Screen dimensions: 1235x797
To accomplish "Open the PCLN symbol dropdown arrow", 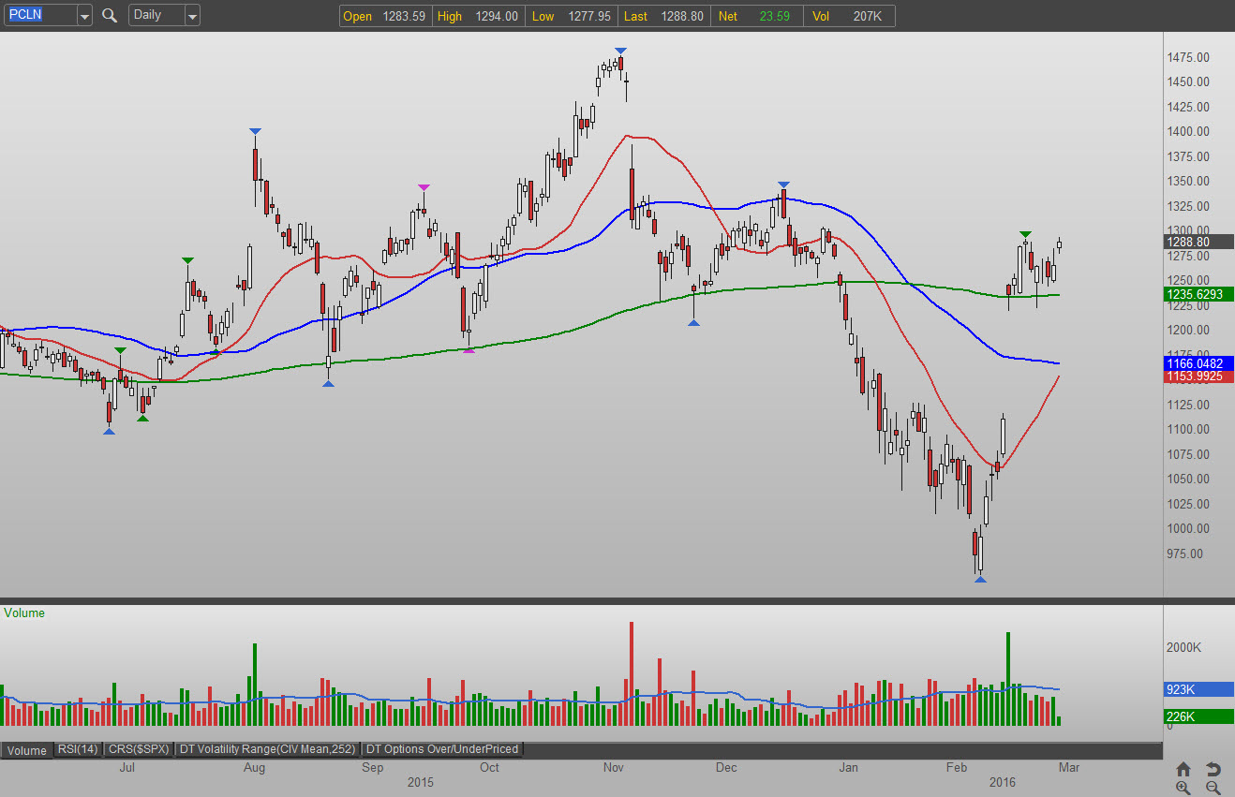I will (x=84, y=16).
